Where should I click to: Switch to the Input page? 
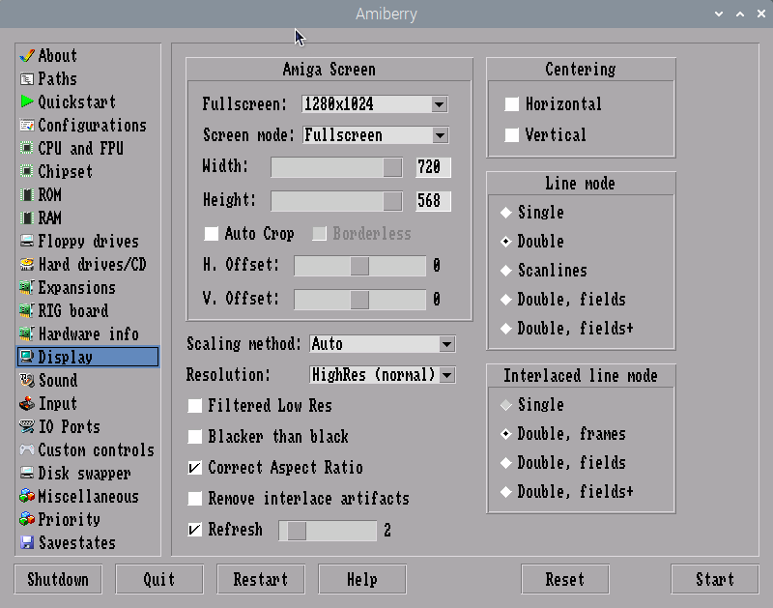[88, 403]
